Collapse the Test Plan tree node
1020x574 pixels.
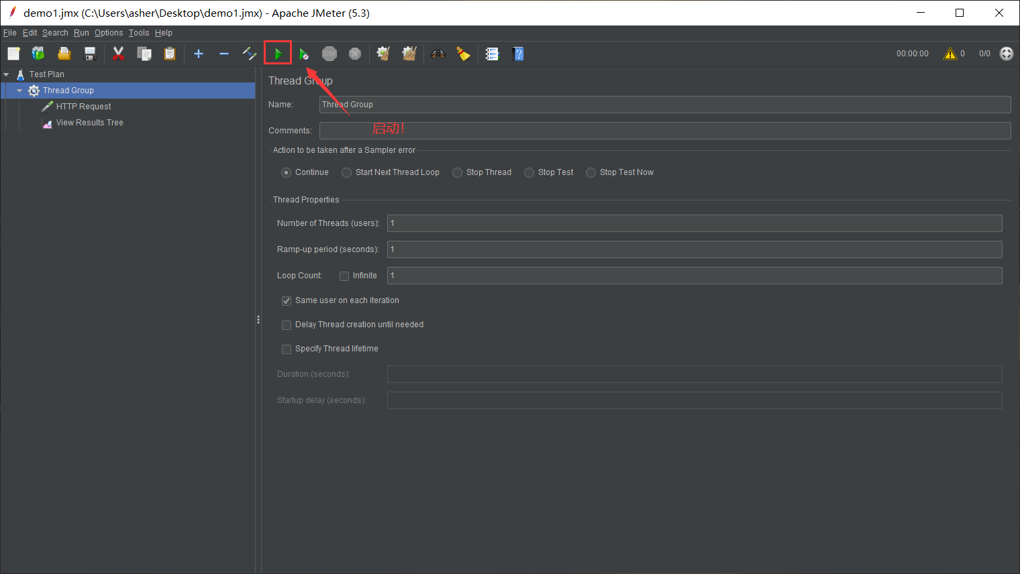[x=6, y=74]
